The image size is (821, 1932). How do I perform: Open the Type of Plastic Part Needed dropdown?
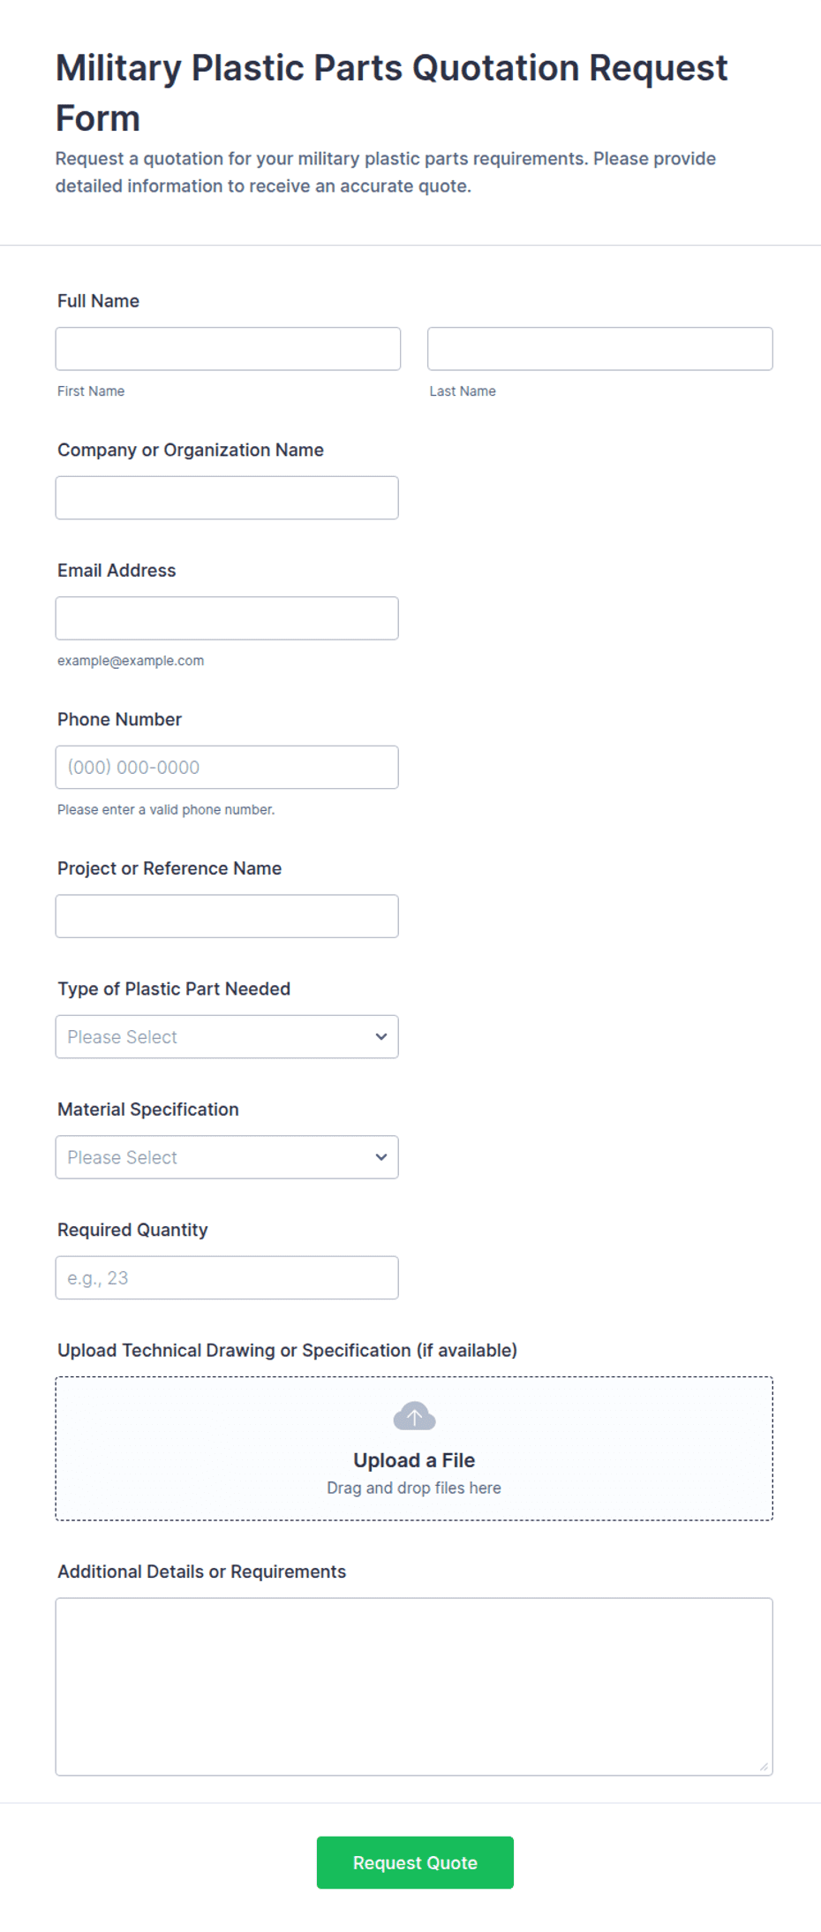[x=227, y=1036]
